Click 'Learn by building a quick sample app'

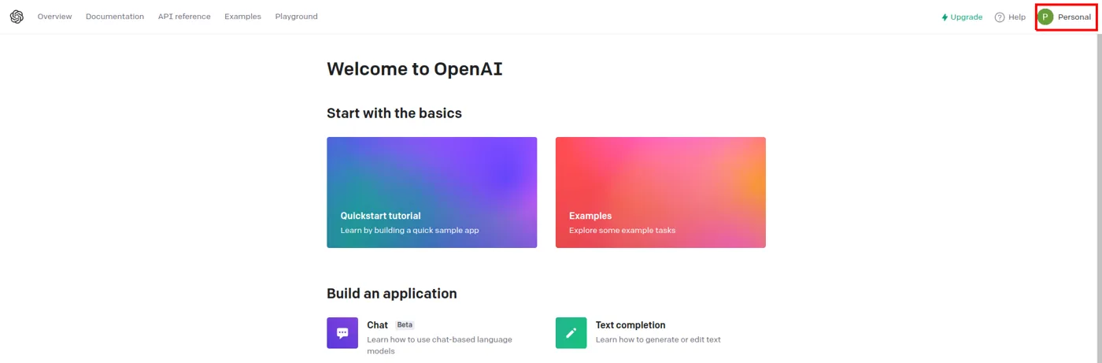(x=409, y=231)
